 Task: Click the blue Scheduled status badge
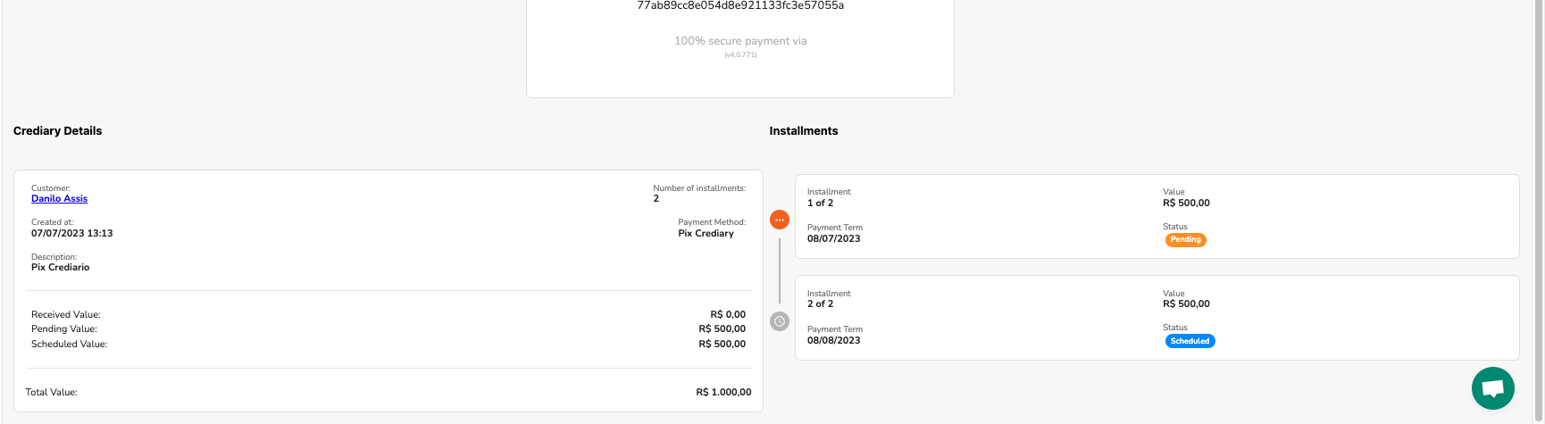click(x=1190, y=341)
